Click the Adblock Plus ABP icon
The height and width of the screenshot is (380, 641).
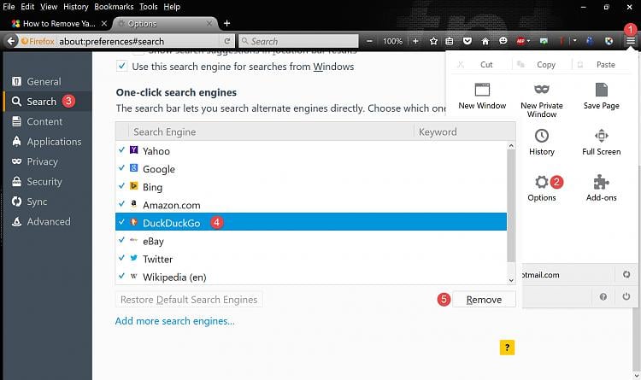(x=520, y=41)
